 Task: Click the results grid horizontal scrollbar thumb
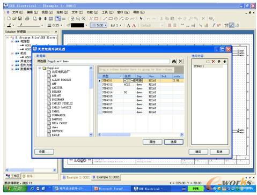116,134
